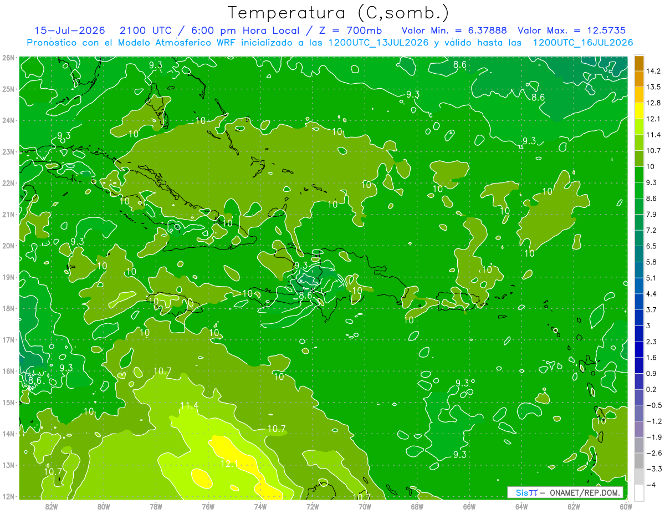
Task: Click the longitude axis label "74W"
Action: click(260, 507)
